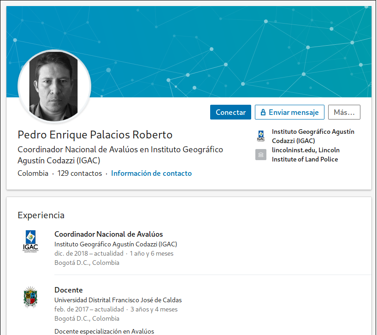Open the profile photo of Pedro Enrique Palacios
Screen dimensions: 377x335
[x=54, y=86]
